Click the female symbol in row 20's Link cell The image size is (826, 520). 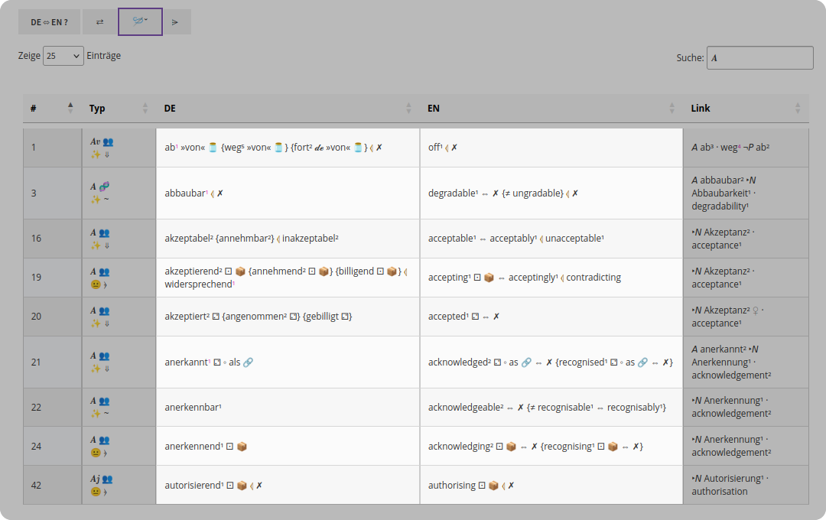pos(756,310)
